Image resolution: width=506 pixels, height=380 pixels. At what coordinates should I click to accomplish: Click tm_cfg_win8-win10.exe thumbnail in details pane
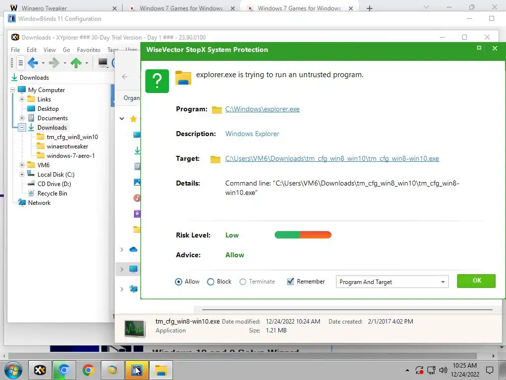[135, 329]
